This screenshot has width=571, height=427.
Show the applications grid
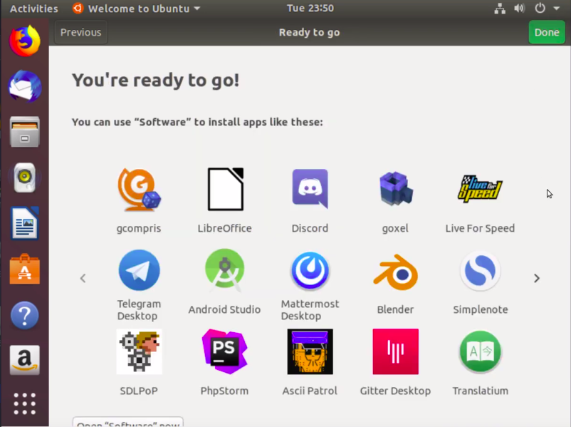(25, 403)
